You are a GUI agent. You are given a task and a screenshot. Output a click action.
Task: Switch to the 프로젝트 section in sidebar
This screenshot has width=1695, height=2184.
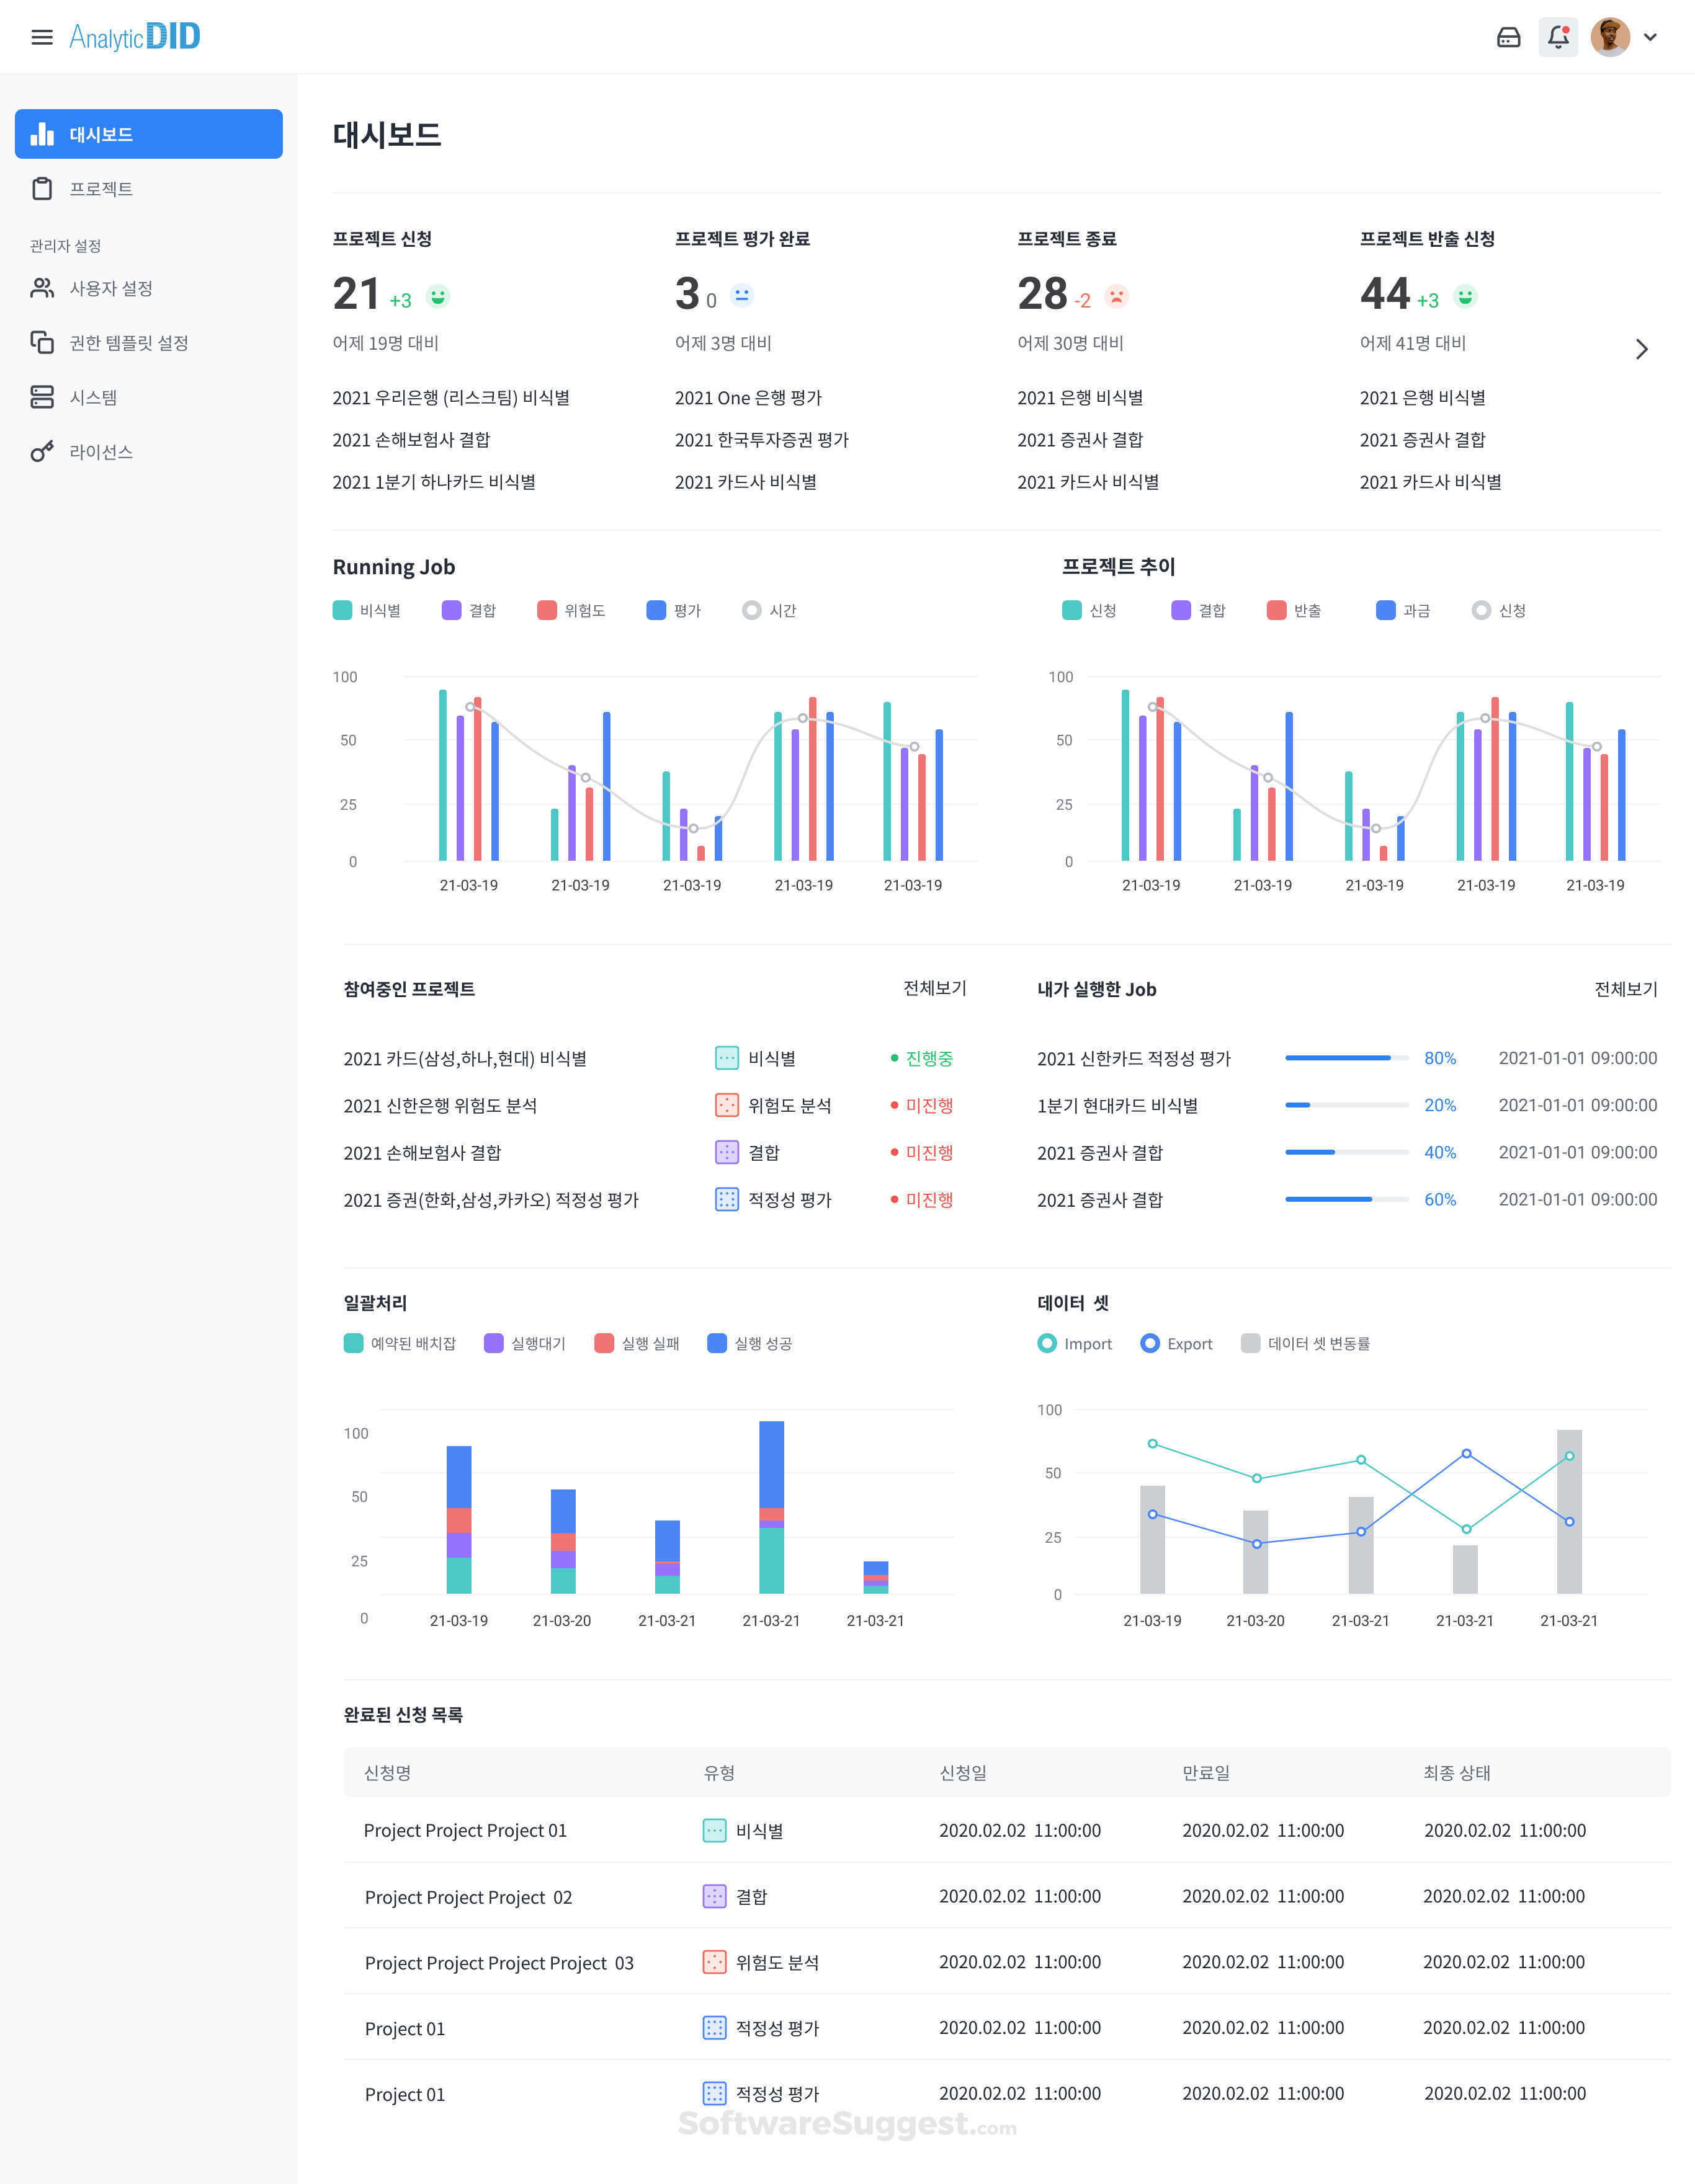pos(100,188)
